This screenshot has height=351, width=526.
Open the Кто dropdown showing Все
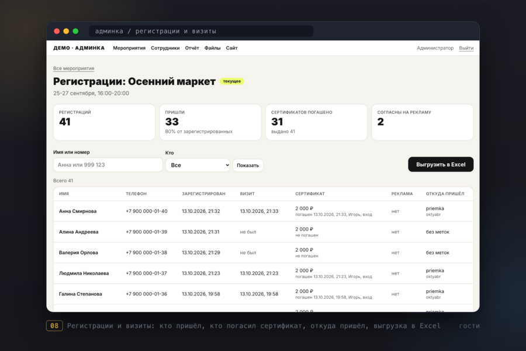pyautogui.click(x=198, y=165)
